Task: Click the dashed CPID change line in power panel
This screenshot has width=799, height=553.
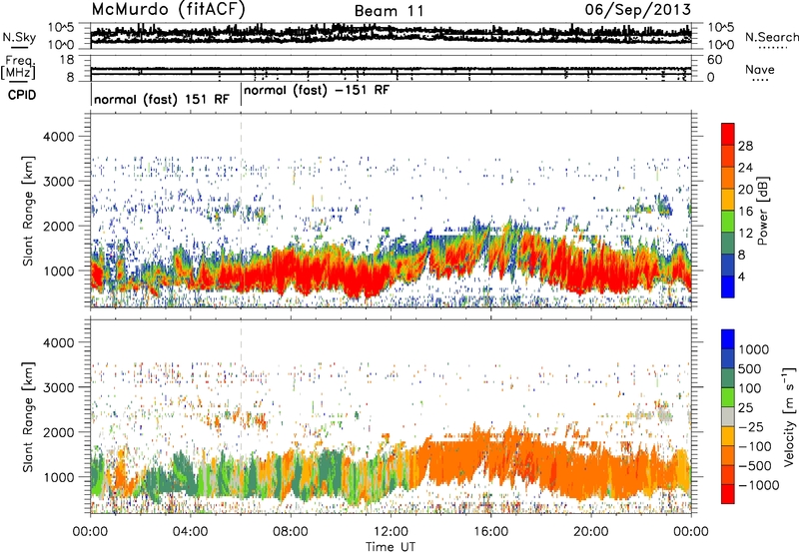Action: coord(241,210)
